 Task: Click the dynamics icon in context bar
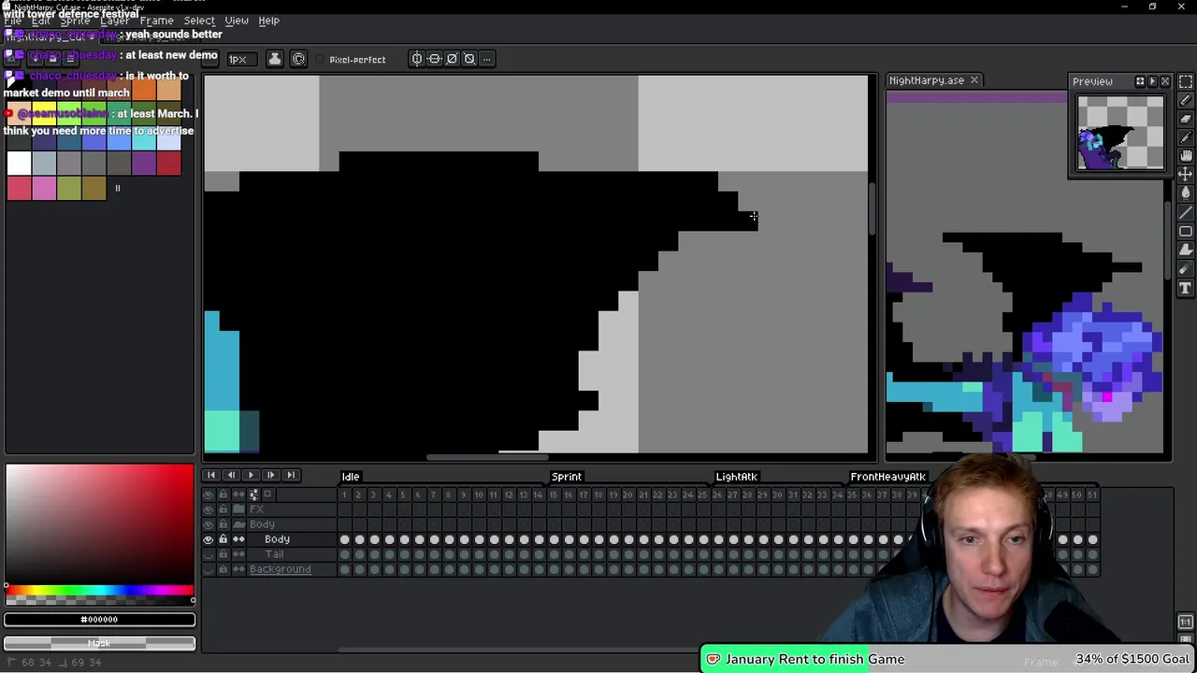tap(298, 59)
